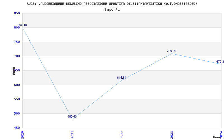Click the 700 y-axis tick label
Screen dimensions: 224x140
17,56
